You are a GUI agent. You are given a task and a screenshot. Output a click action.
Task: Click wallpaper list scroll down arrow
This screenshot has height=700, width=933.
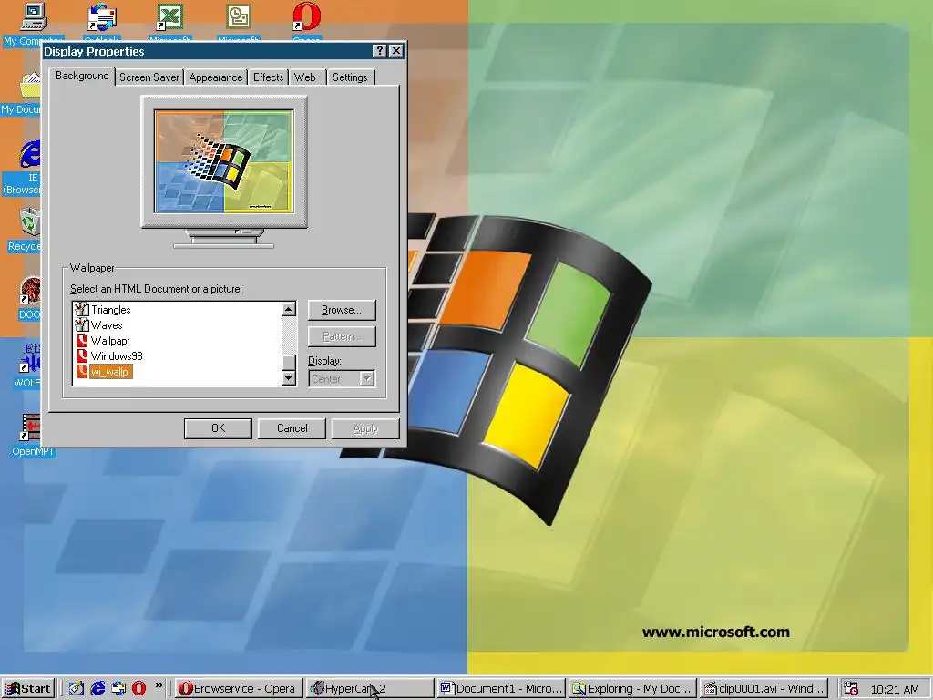289,378
